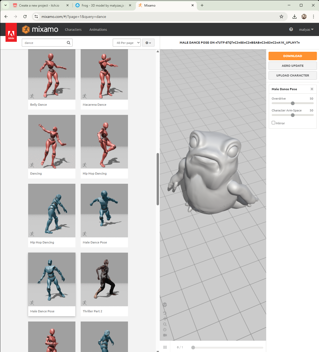The image size is (319, 352).
Task: Open the gear settings dropdown
Action: [148, 43]
